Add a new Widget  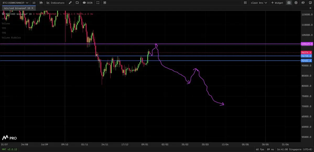tap(277, 3)
